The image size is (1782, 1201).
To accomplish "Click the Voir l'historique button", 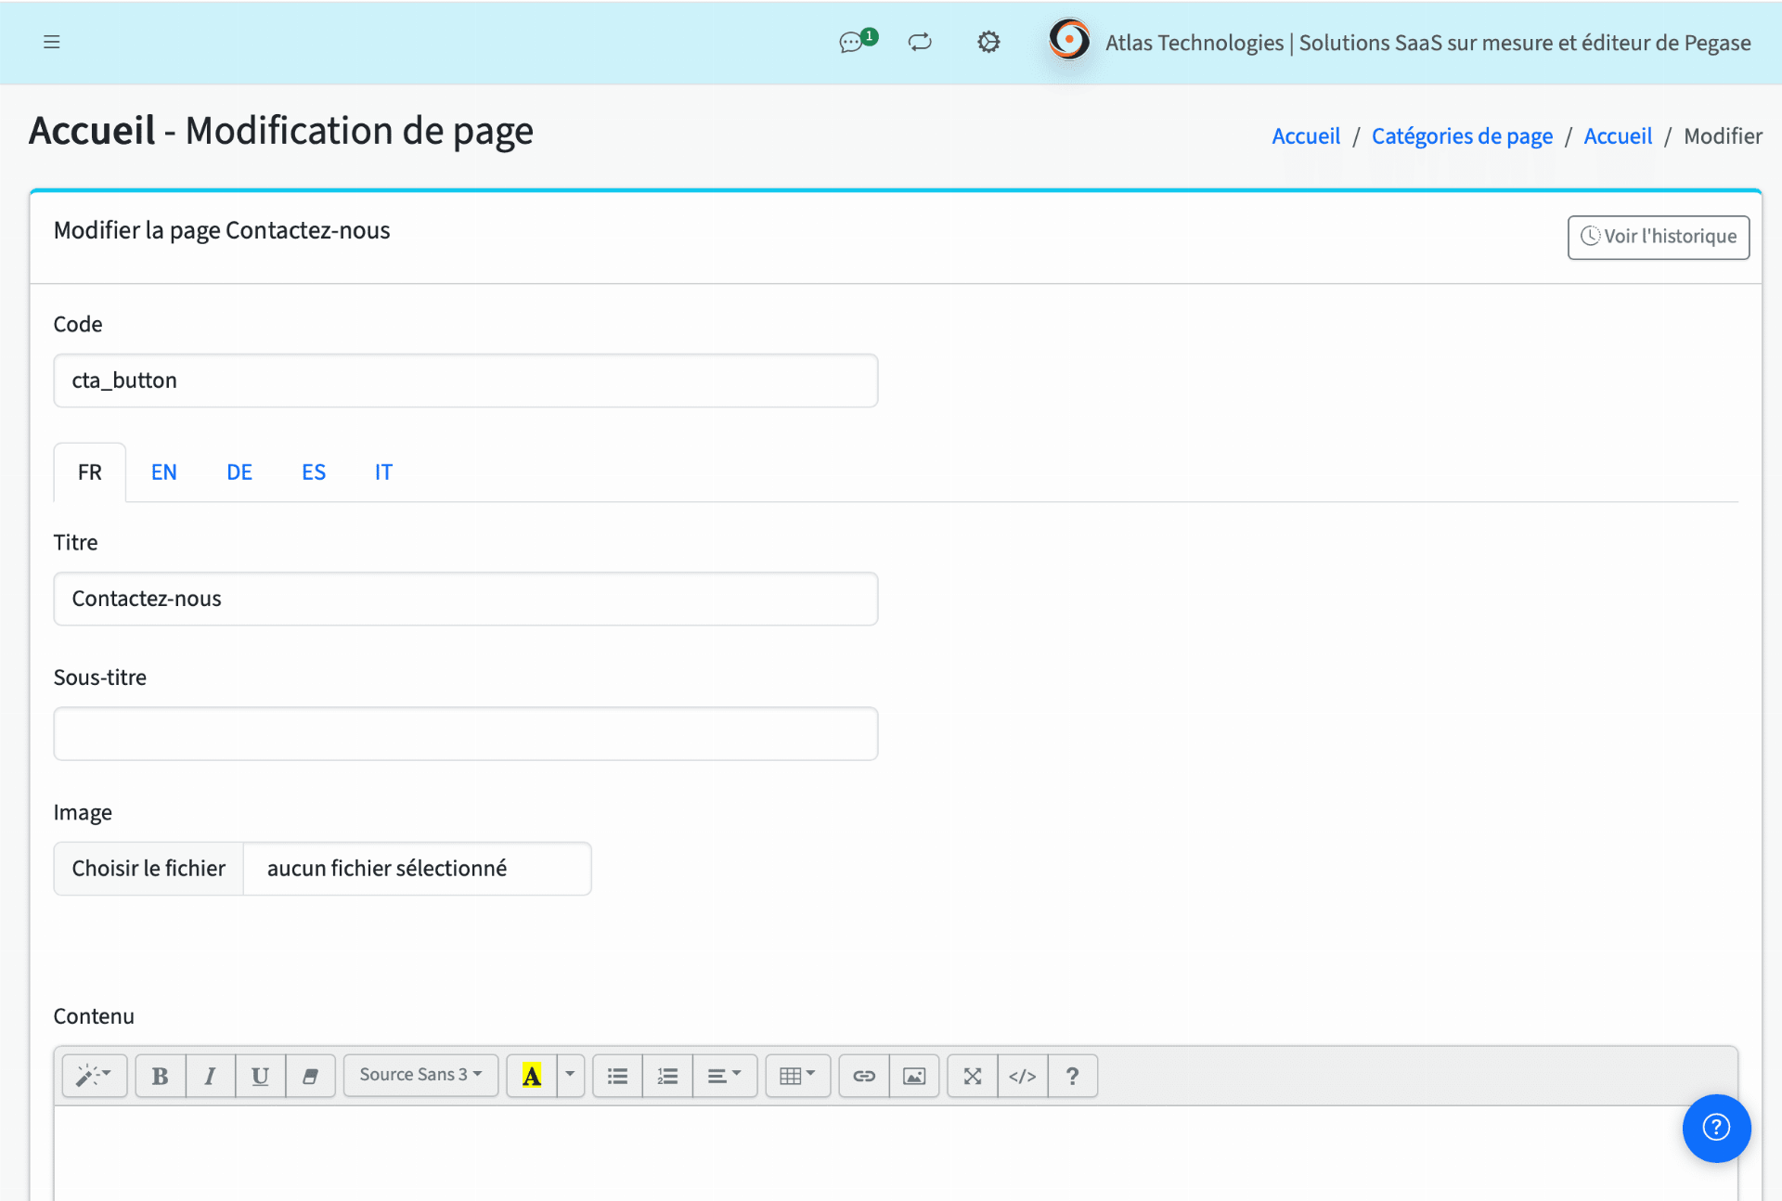I will tap(1658, 237).
